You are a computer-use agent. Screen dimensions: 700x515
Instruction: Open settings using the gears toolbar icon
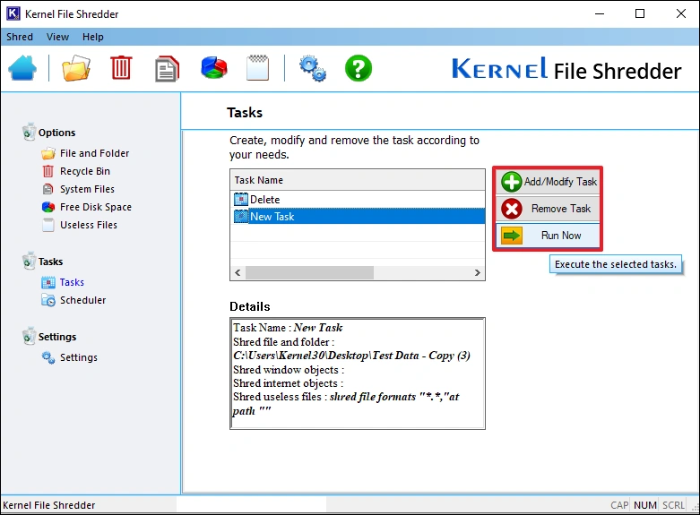tap(312, 68)
